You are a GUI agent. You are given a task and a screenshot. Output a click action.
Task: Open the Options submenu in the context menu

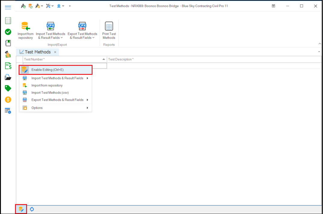coord(37,108)
